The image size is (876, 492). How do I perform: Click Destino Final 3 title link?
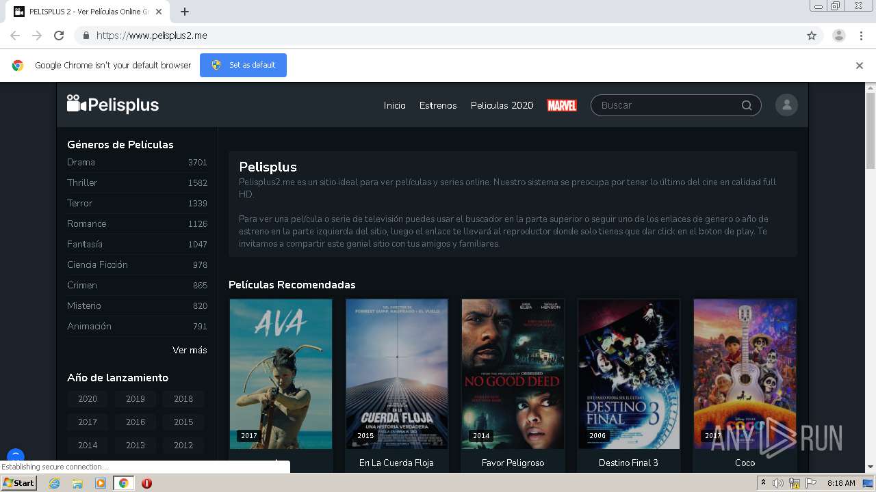628,463
